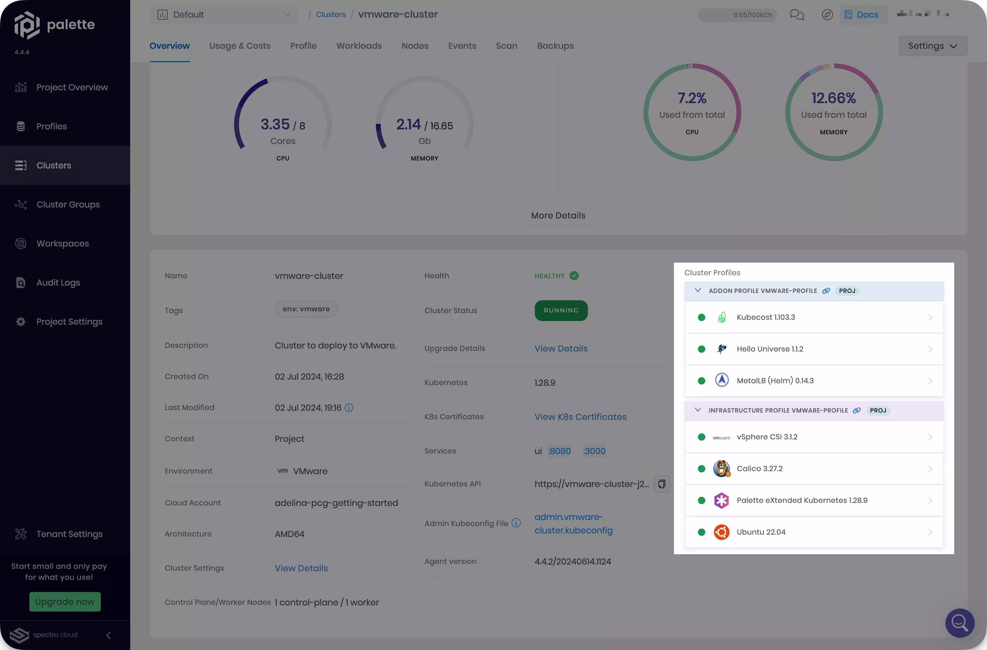The width and height of the screenshot is (987, 650).
Task: Open the Nodes tab
Action: coord(415,46)
